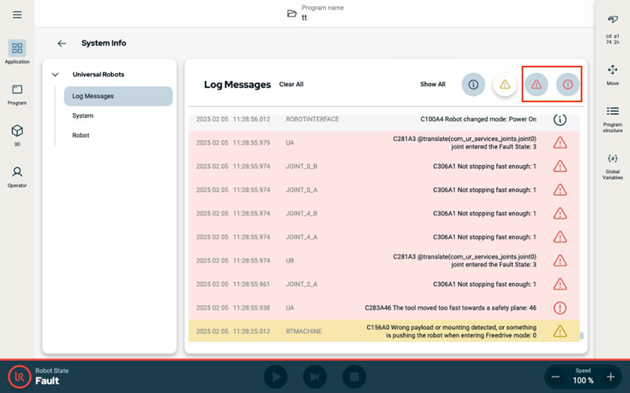This screenshot has width=630, height=393.
Task: Select Robot in the sidebar
Action: (80, 135)
